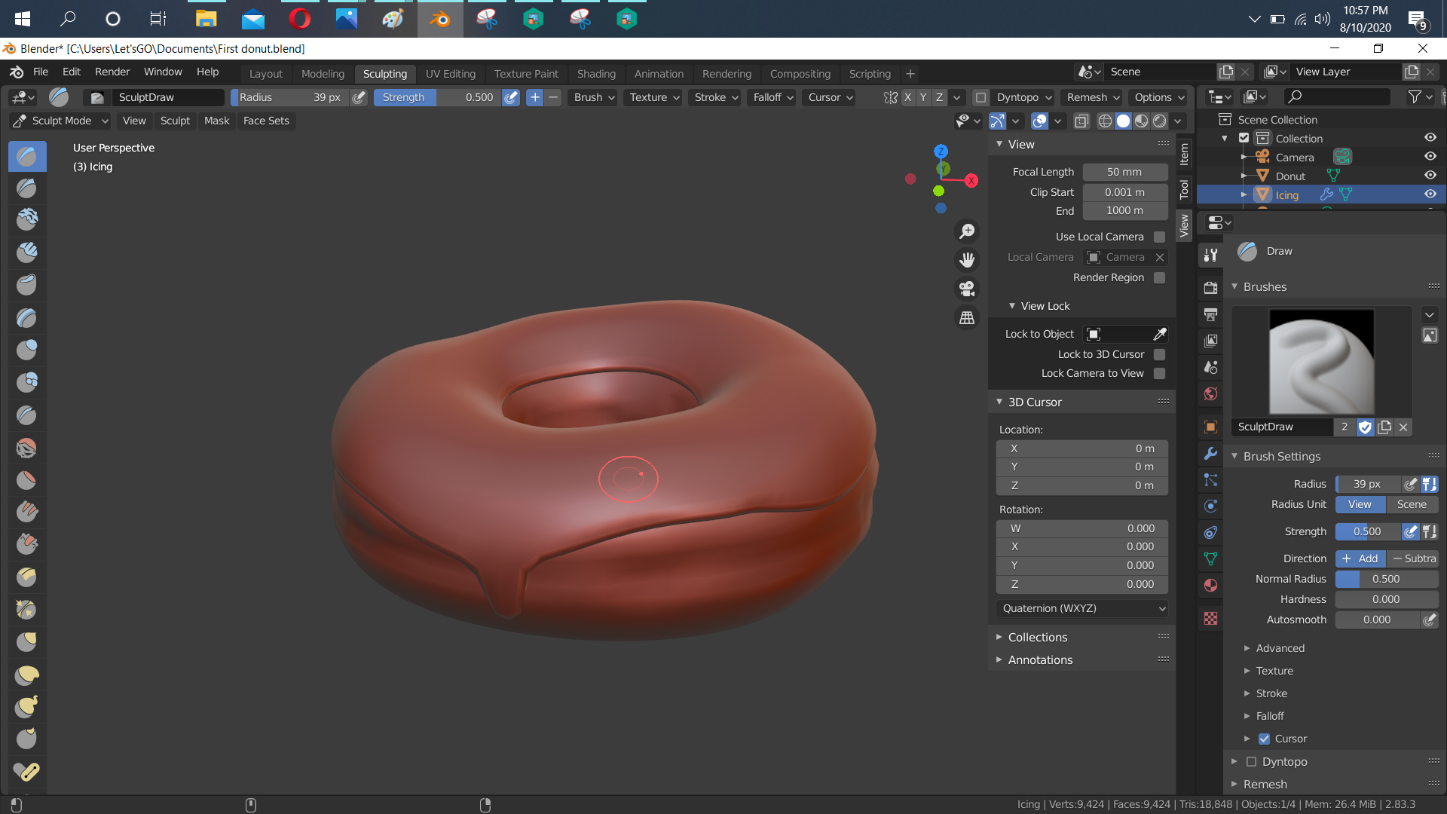Select wireframe viewport shading mode

click(1105, 121)
